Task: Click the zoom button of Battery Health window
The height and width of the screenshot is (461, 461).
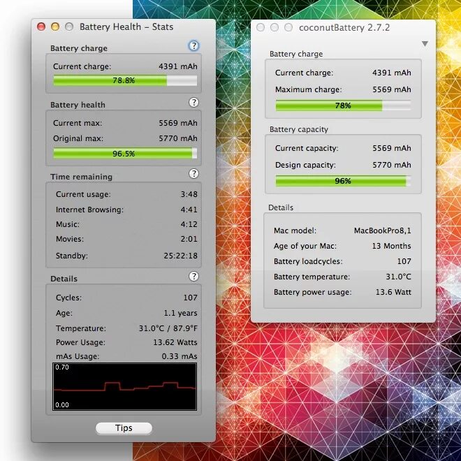Action: [69, 27]
